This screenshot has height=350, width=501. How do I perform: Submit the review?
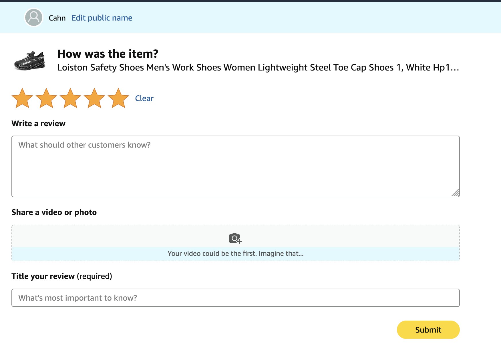(x=428, y=330)
